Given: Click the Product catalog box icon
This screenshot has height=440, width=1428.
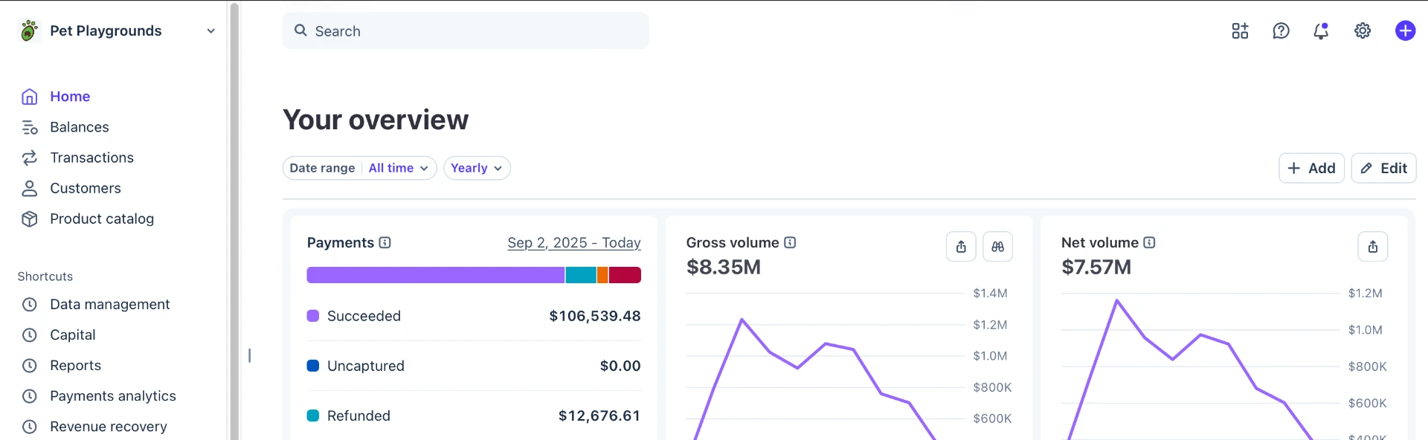Looking at the screenshot, I should [x=30, y=219].
